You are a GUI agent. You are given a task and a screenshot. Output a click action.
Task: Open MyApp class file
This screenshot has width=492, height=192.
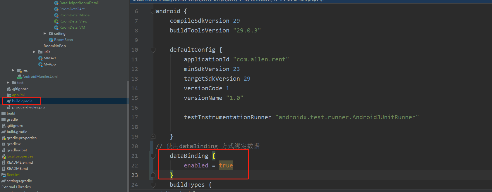49,64
